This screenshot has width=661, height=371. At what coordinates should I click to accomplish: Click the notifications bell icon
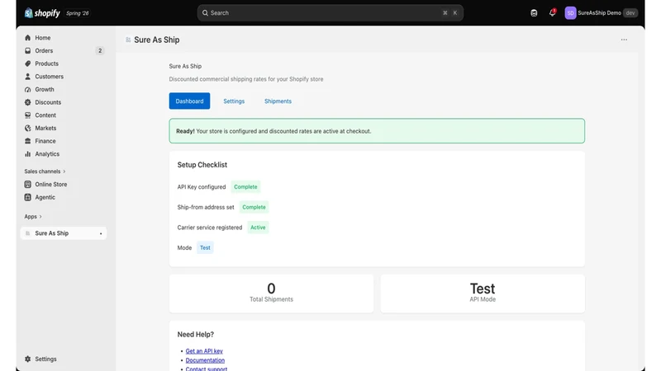tap(552, 12)
